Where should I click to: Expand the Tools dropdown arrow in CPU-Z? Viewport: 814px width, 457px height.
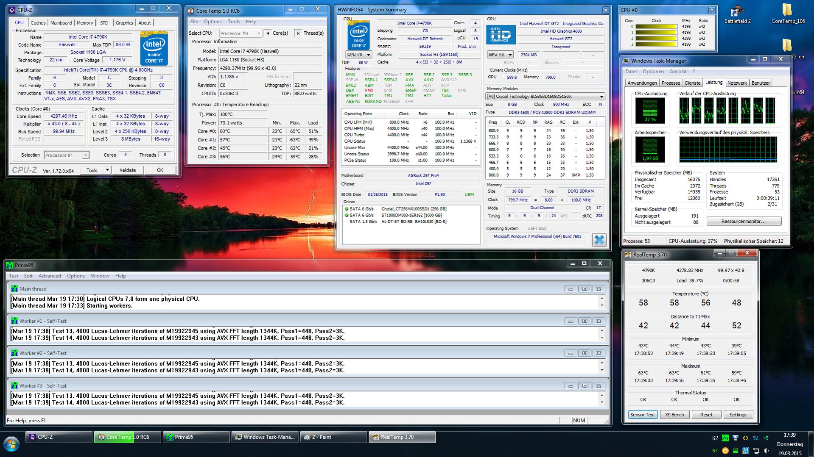pyautogui.click(x=107, y=170)
